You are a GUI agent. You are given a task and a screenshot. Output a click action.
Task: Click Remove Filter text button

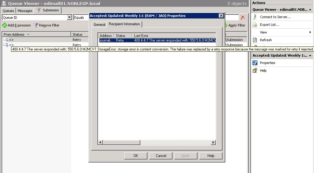coord(49,25)
